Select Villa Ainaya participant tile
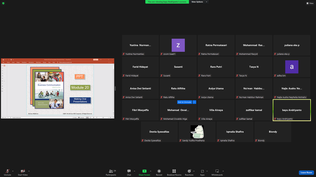The image size is (316, 177). pyautogui.click(x=216, y=110)
